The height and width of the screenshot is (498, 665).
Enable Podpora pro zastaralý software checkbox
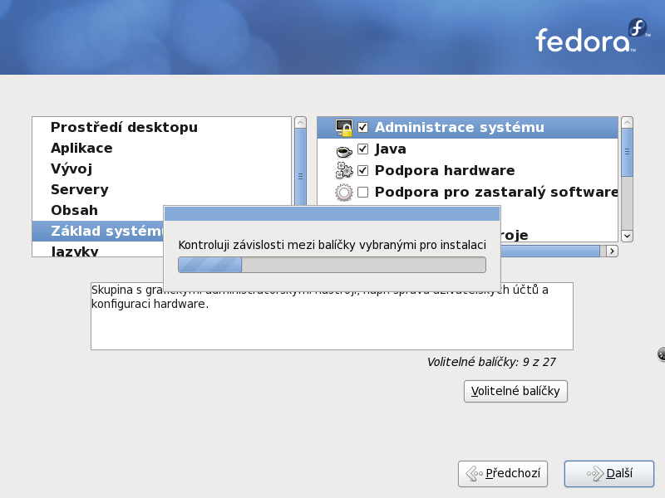tap(362, 193)
